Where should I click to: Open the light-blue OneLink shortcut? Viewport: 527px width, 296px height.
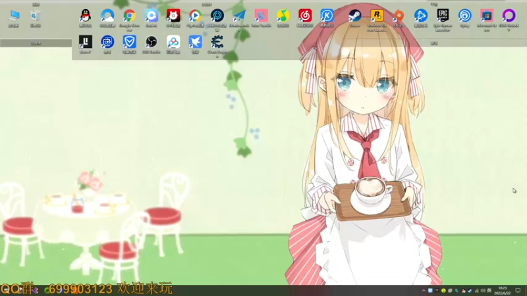click(152, 18)
